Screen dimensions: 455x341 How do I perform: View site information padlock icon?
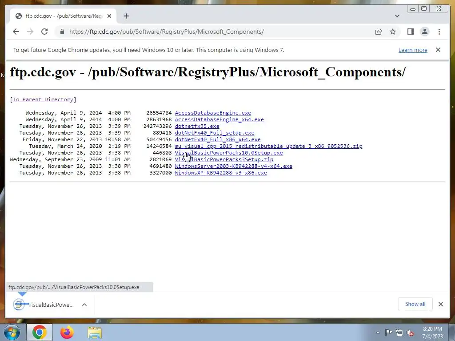coord(62,32)
